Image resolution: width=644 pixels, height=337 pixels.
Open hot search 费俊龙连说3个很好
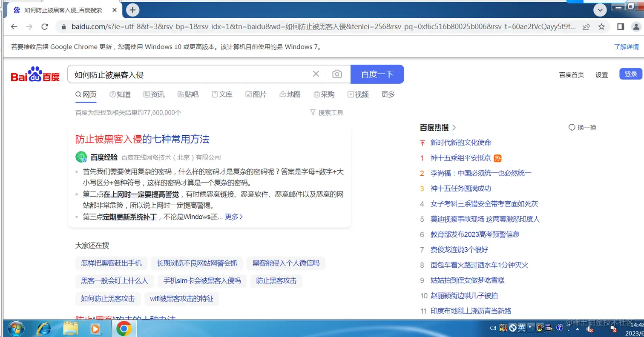pyautogui.click(x=459, y=250)
